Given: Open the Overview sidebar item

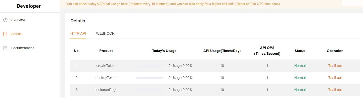Looking at the screenshot, I should coord(18,20).
